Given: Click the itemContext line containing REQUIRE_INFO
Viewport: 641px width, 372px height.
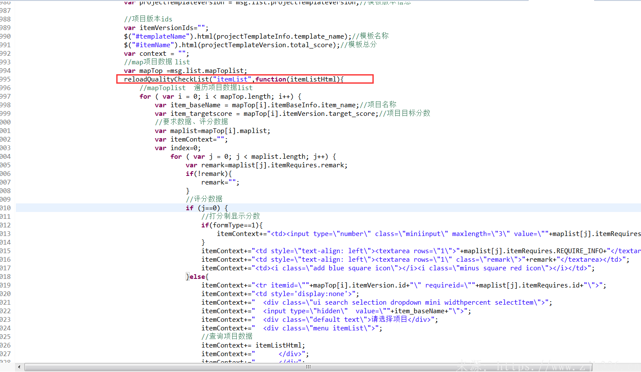Looking at the screenshot, I should click(421, 251).
